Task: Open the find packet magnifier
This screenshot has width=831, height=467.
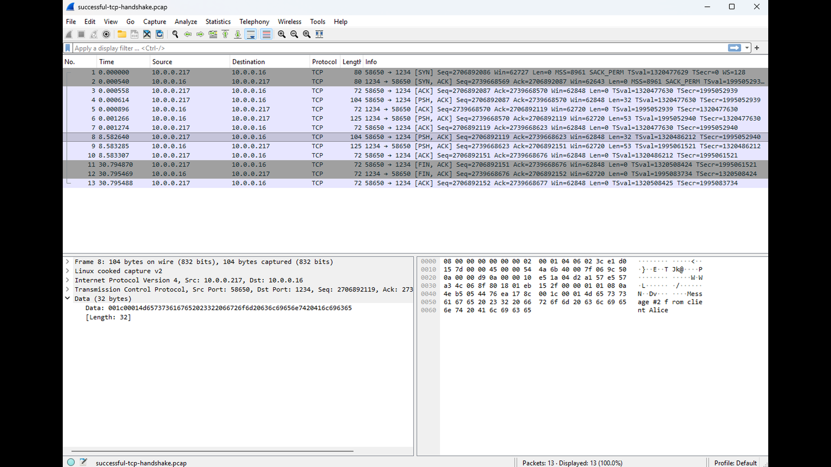Action: pyautogui.click(x=175, y=34)
